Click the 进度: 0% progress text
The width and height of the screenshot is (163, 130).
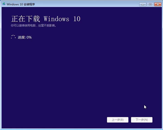click(x=25, y=37)
